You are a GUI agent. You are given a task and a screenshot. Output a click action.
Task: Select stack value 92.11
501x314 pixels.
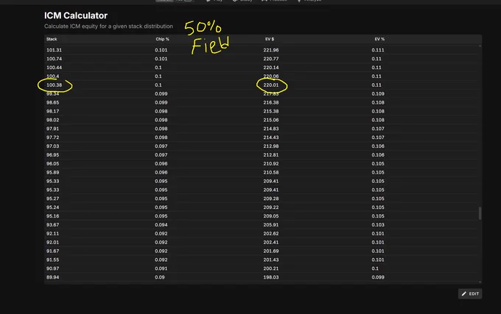53,234
